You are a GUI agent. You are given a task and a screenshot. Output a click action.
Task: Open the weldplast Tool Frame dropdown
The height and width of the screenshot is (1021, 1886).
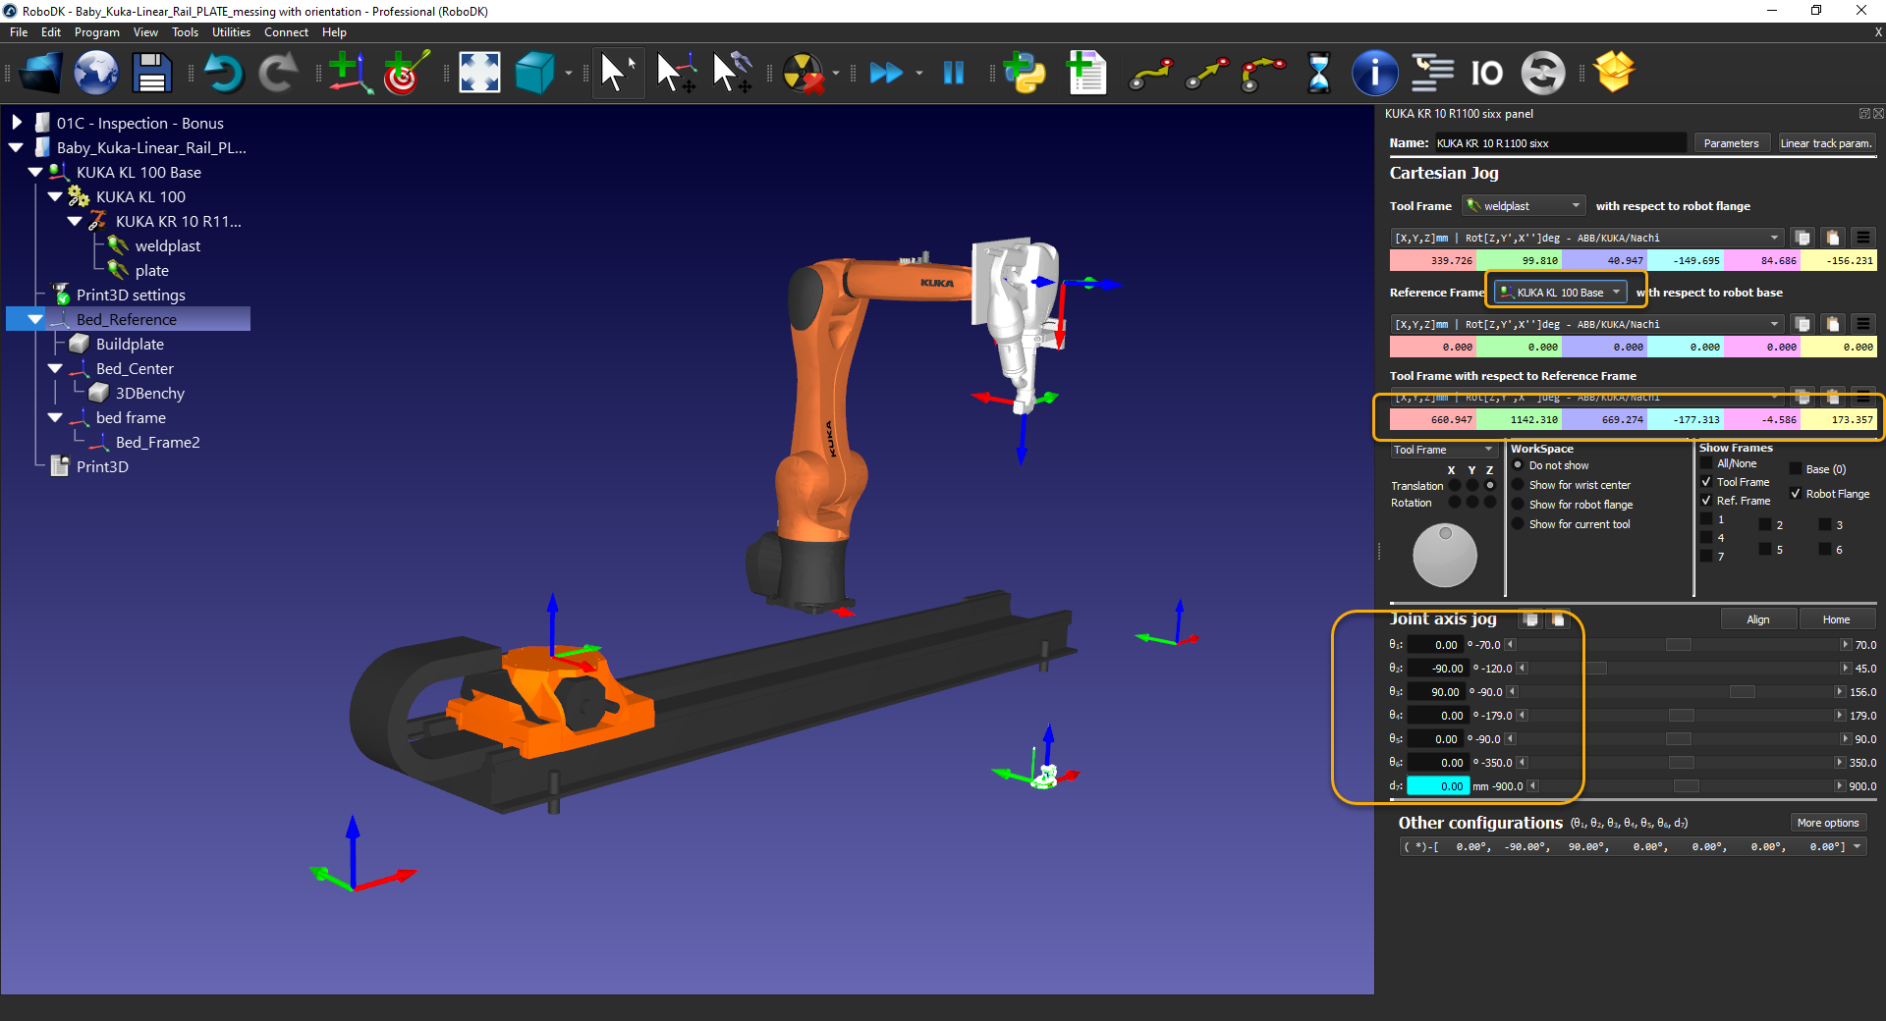pyautogui.click(x=1524, y=206)
